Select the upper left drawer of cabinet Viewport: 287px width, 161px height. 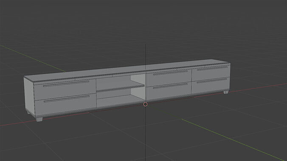coord(65,89)
